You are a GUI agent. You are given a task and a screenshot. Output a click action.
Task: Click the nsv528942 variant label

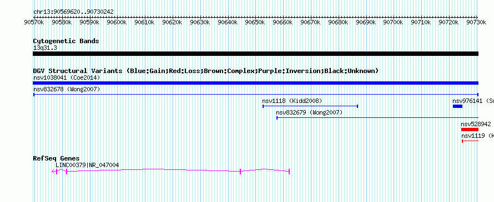pyautogui.click(x=476, y=125)
